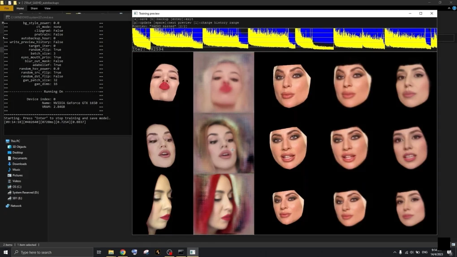The width and height of the screenshot is (457, 257).
Task: Click the Windows Start button
Action: click(x=5, y=252)
